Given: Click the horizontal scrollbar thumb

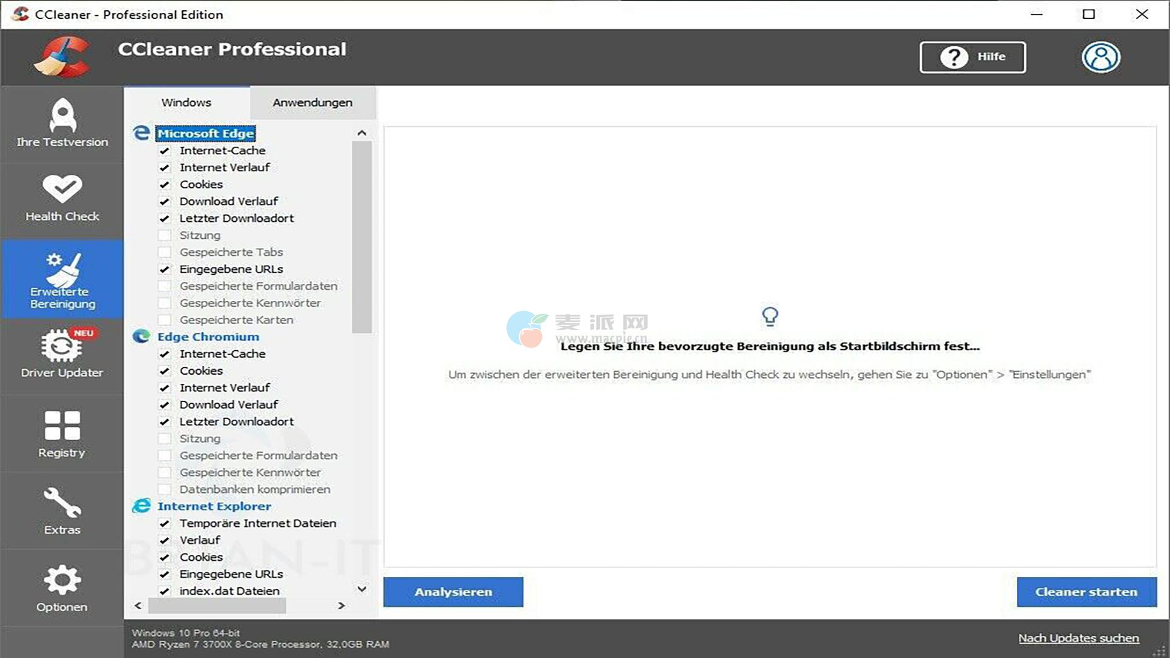Looking at the screenshot, I should (217, 605).
